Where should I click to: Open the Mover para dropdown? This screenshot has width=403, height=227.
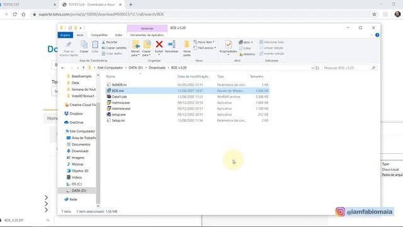coord(135,53)
